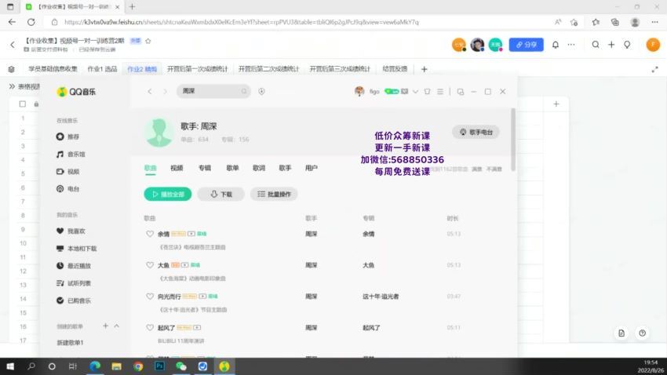667x375 pixels.
Task: Click the listen-recognize icon beside search box
Action: tap(261, 91)
